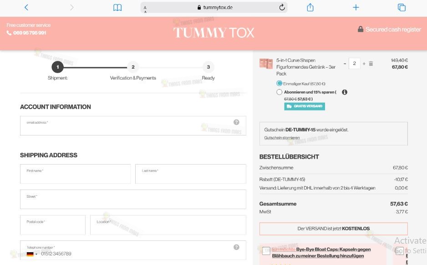427x265 pixels.
Task: Click the Curve Shaper product thumbnail
Action: tap(266, 64)
